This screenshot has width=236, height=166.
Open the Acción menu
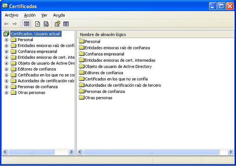30,15
